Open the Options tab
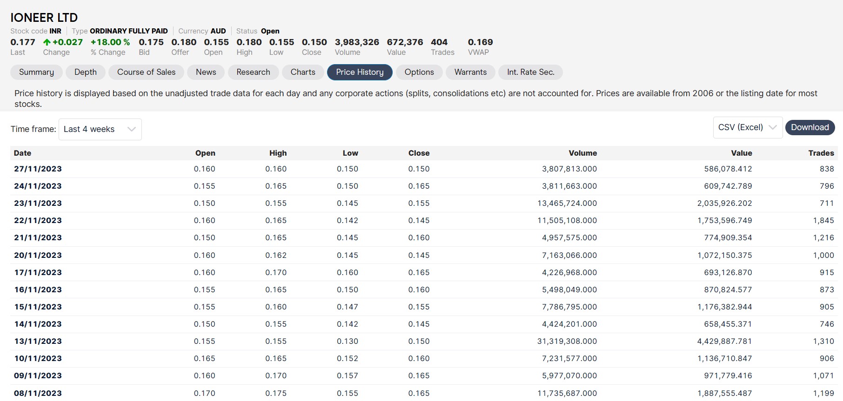The image size is (843, 401). point(419,72)
